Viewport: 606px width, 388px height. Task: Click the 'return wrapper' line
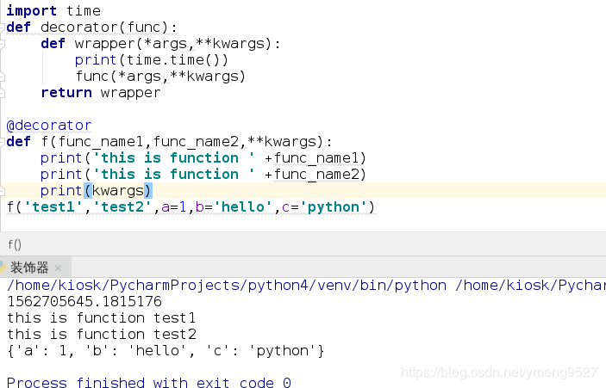101,93
